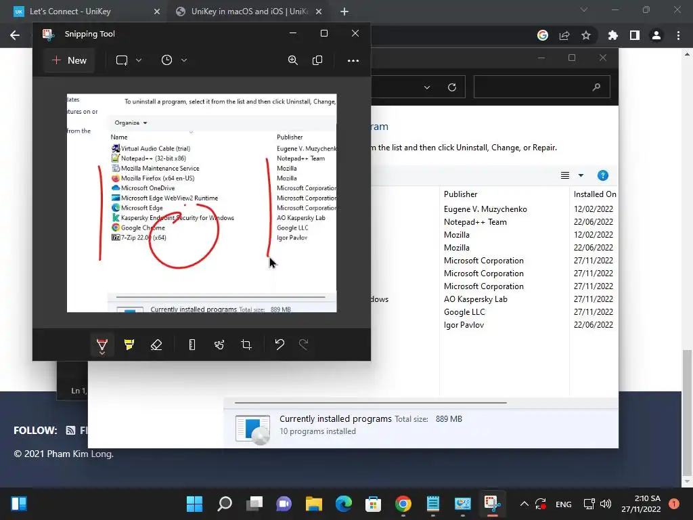Refresh the Control Panel window
This screenshot has width=693, height=520.
pos(451,87)
